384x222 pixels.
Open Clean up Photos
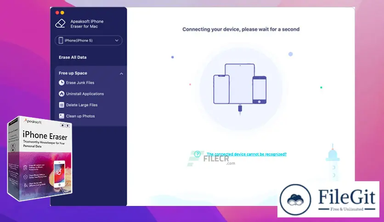click(80, 116)
